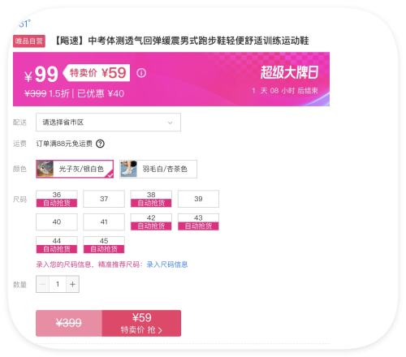
Task: Choose shoe size 40
Action: (57, 222)
